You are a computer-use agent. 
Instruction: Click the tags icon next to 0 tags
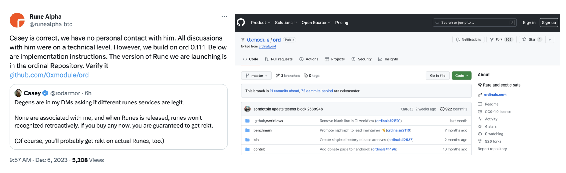click(x=306, y=76)
